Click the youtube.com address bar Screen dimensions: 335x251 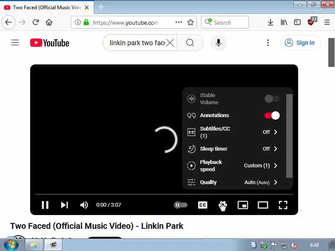[x=126, y=23]
